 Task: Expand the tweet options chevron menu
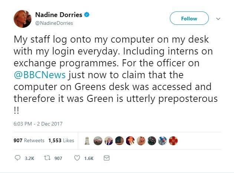click(x=218, y=19)
